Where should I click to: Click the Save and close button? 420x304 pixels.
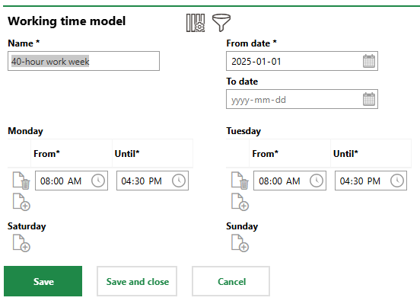(137, 281)
